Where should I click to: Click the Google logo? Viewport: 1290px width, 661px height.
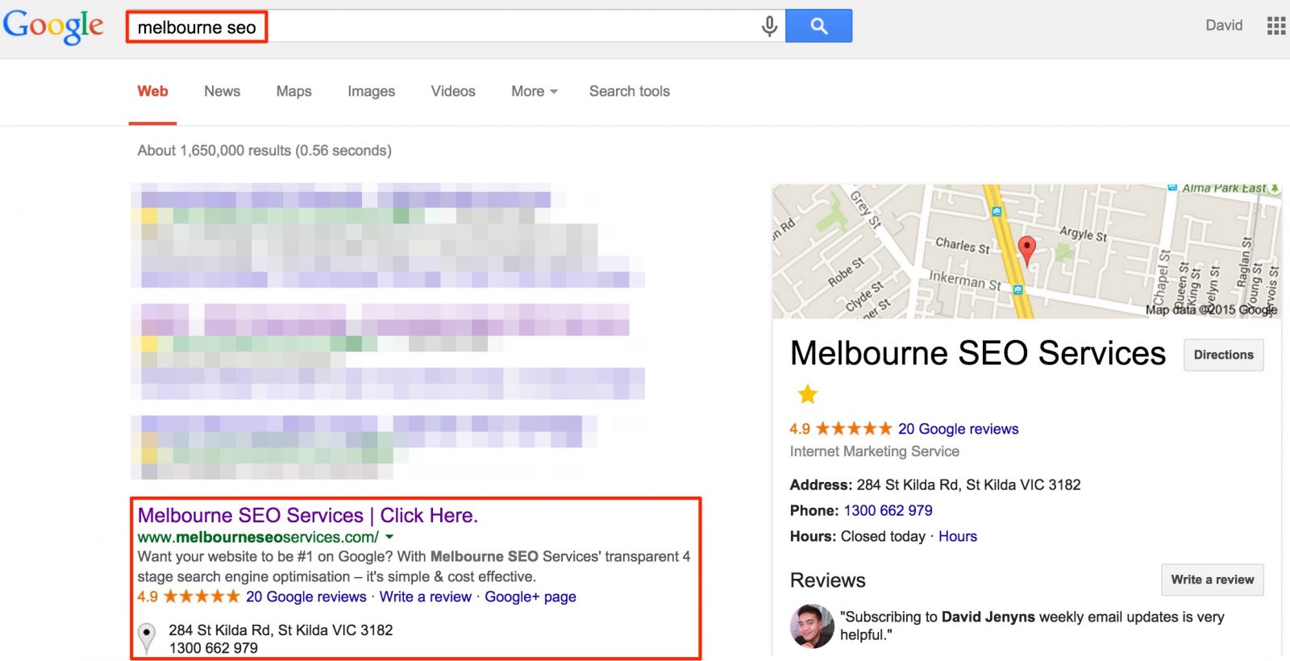coord(53,27)
